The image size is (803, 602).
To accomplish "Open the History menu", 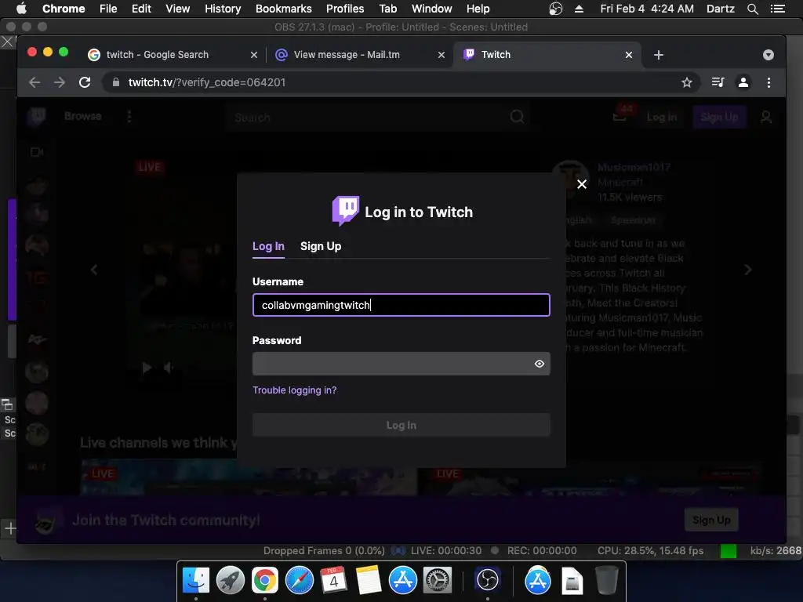I will 223,9.
